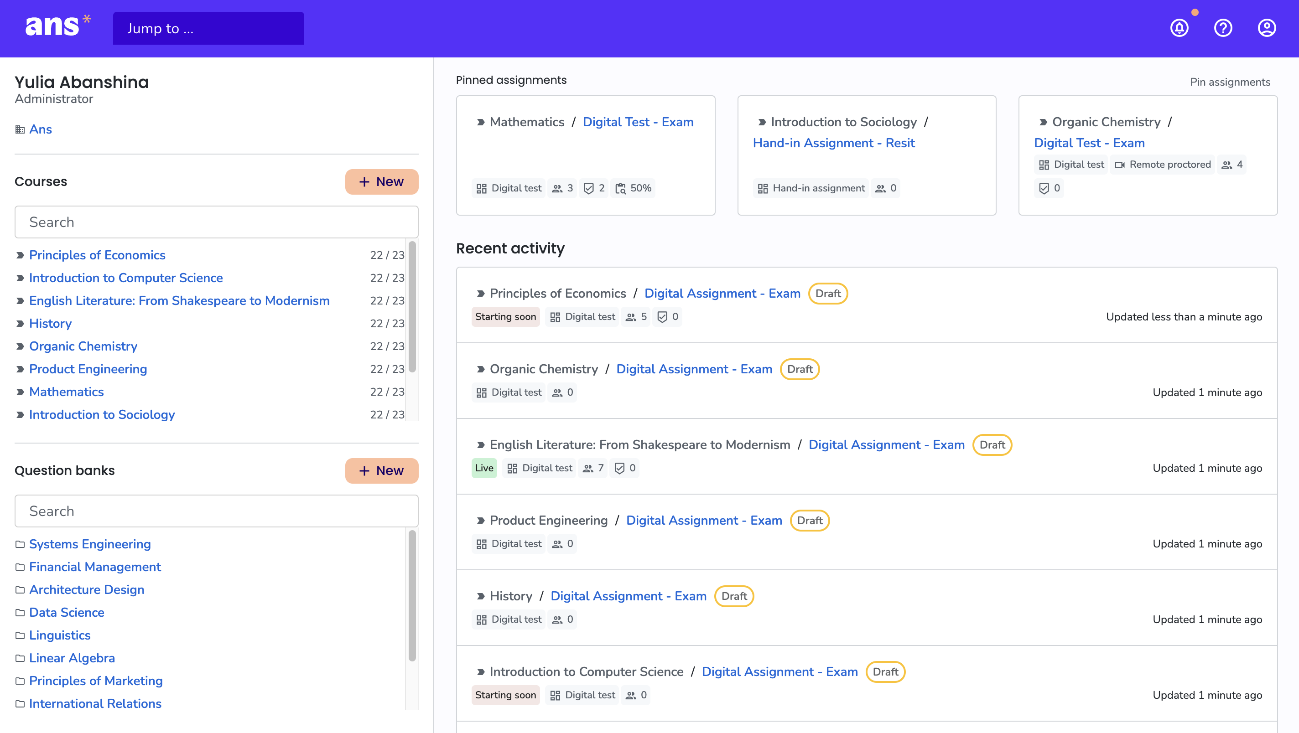The width and height of the screenshot is (1299, 733).
Task: Click Hand-in assignment badge on Sociology card
Action: (x=811, y=188)
